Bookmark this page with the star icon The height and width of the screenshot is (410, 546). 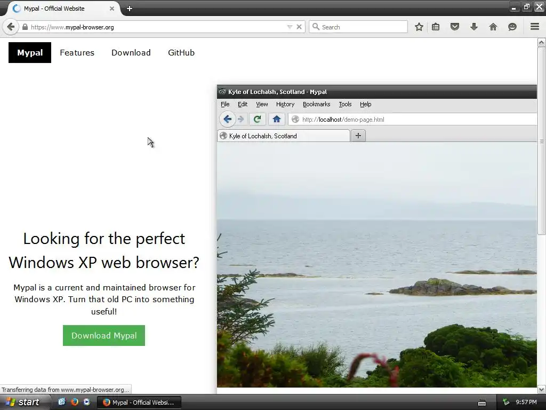(x=419, y=27)
